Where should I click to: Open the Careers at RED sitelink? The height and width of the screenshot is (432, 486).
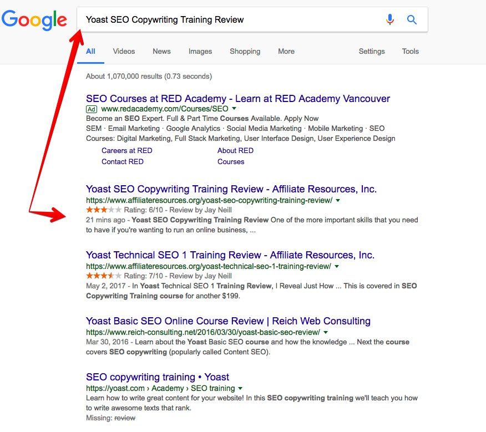click(126, 151)
